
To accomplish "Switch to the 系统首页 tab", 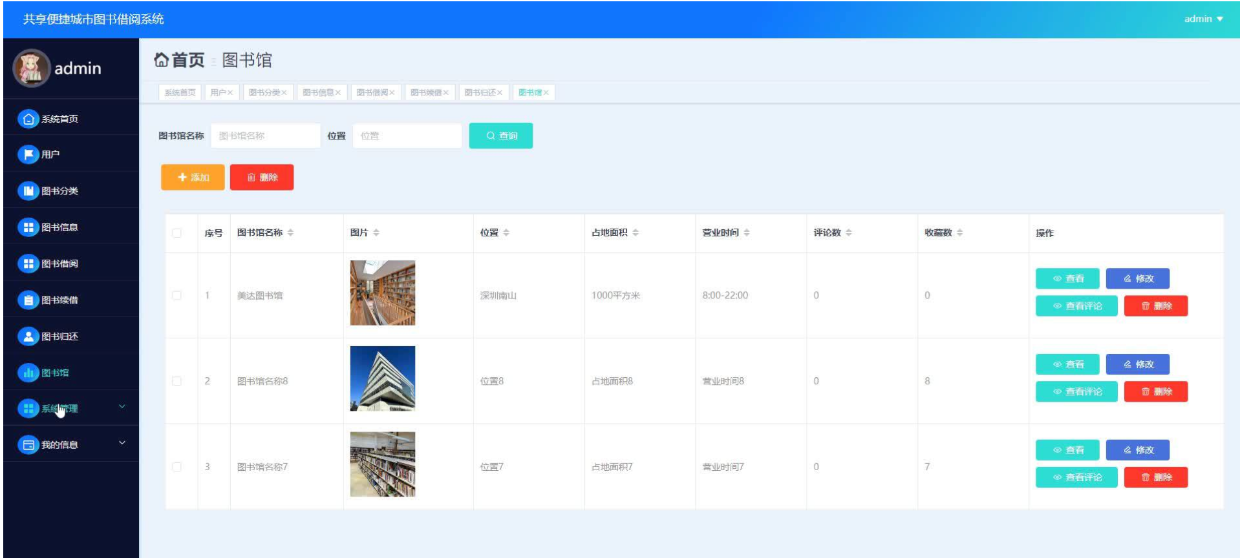I will tap(180, 93).
